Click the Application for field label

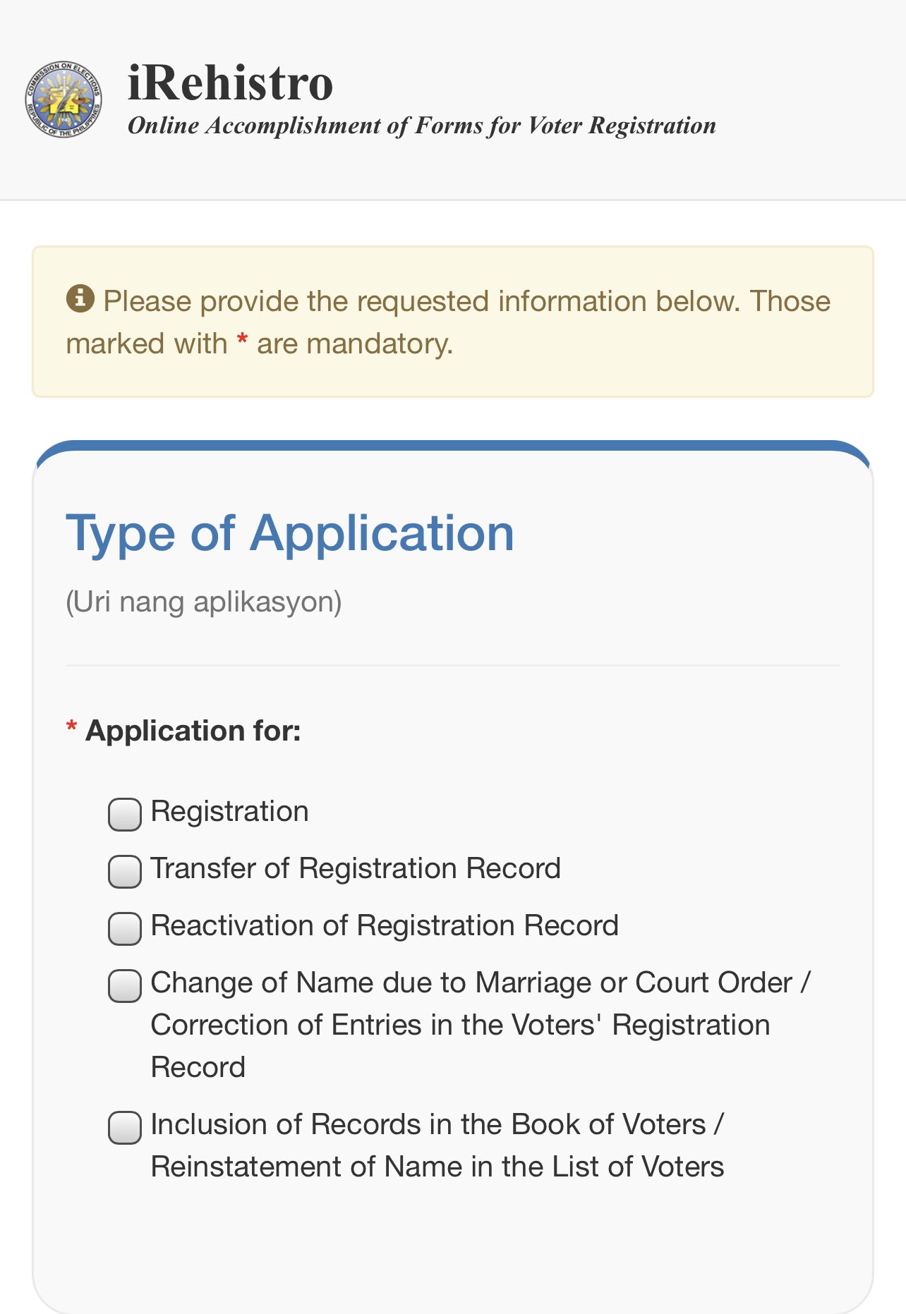coord(193,731)
